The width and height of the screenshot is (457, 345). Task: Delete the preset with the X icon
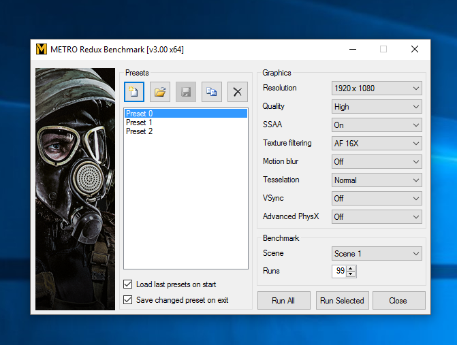[238, 92]
